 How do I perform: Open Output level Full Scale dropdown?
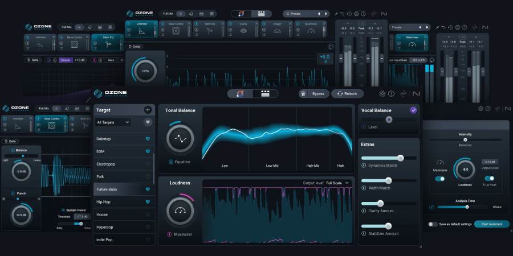pyautogui.click(x=337, y=183)
